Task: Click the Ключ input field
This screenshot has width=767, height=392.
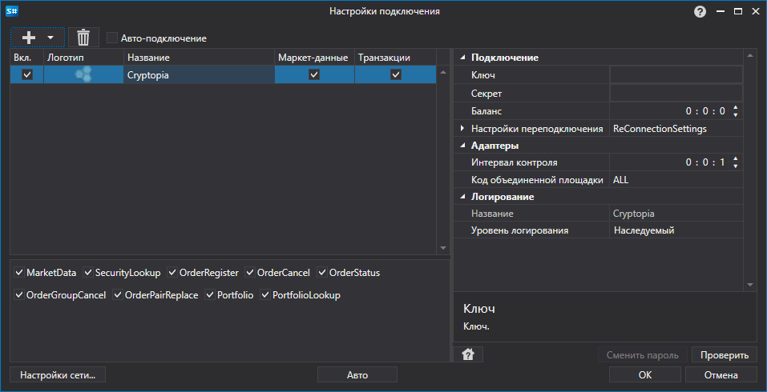Action: tap(676, 74)
